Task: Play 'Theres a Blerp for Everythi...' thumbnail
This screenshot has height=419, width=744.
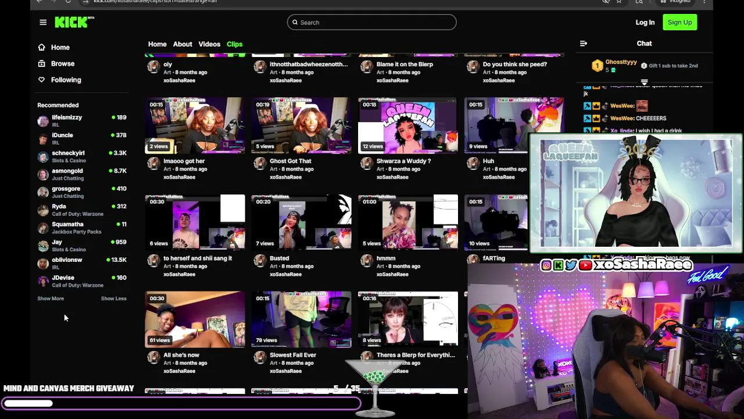Action: coord(408,319)
